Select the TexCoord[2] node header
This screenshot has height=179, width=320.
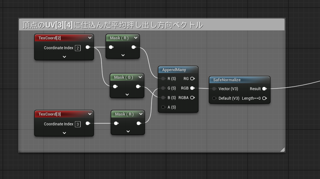click(x=64, y=38)
